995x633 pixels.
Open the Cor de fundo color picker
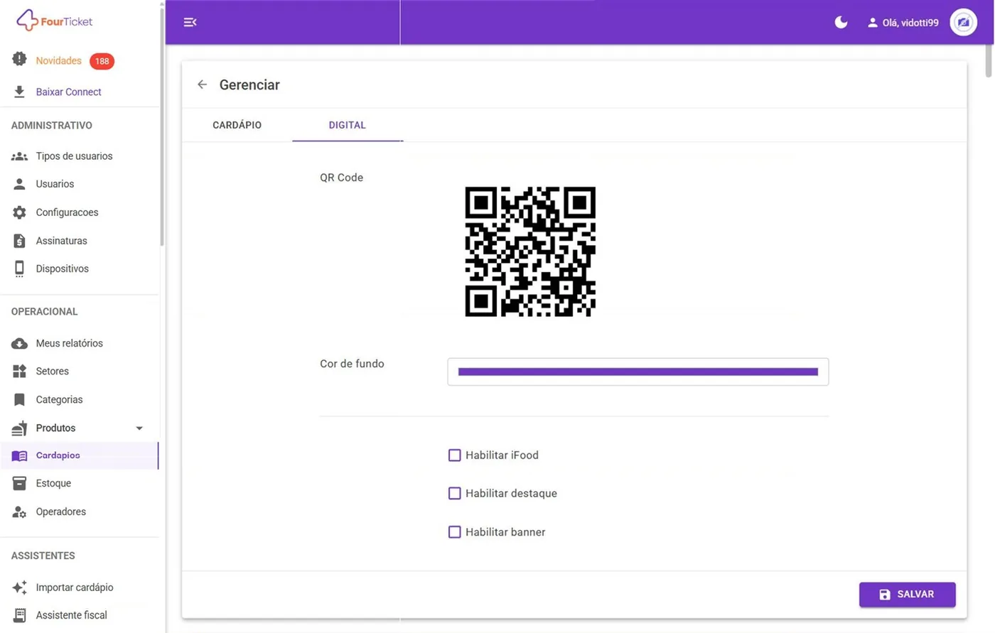point(638,372)
